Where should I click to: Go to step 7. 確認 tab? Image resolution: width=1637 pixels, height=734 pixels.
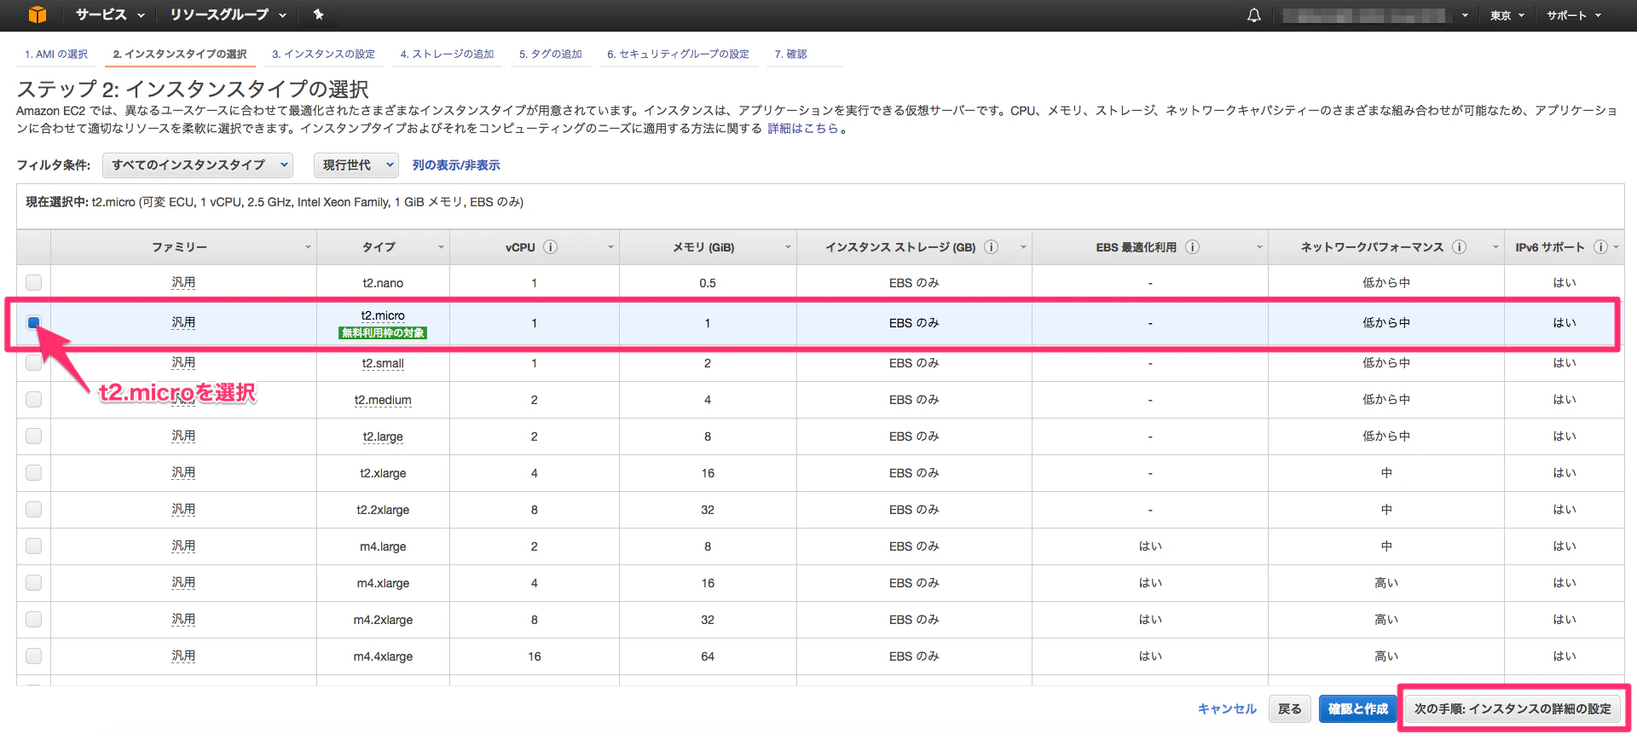point(790,54)
